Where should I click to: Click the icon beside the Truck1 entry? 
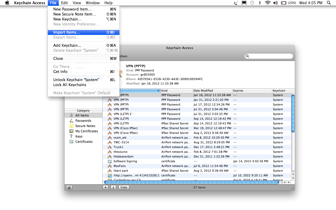[110, 147]
